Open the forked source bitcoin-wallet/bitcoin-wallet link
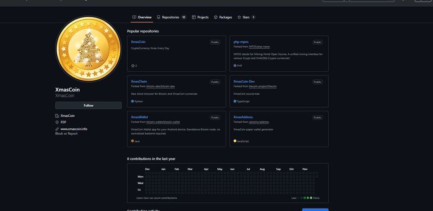Viewport: 433px width, 211px height. [164, 122]
